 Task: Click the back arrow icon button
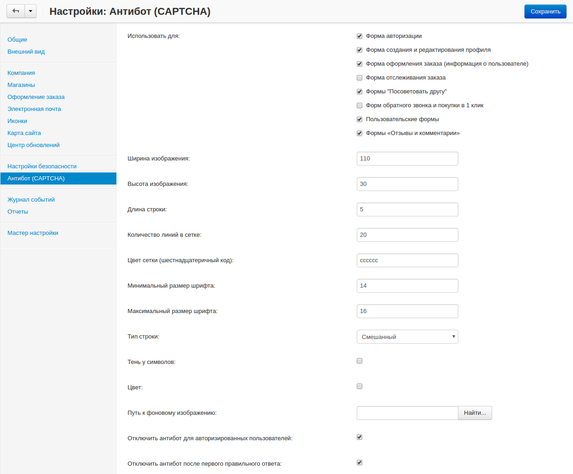click(16, 11)
